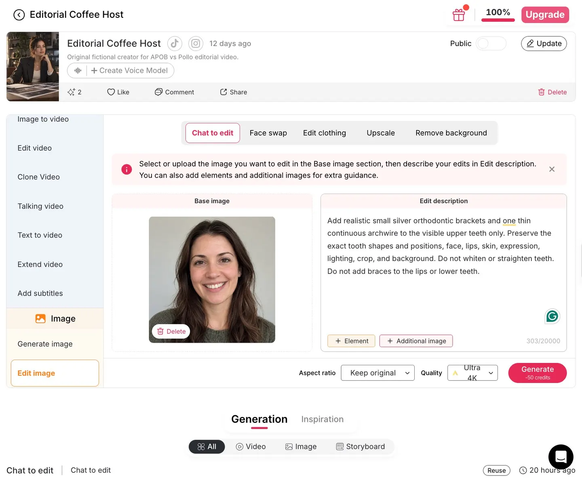The width and height of the screenshot is (582, 478).
Task: Open the Instagram icon next to title
Action: [x=196, y=43]
